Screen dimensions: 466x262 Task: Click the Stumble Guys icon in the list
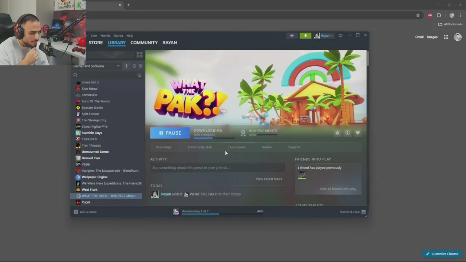point(78,133)
